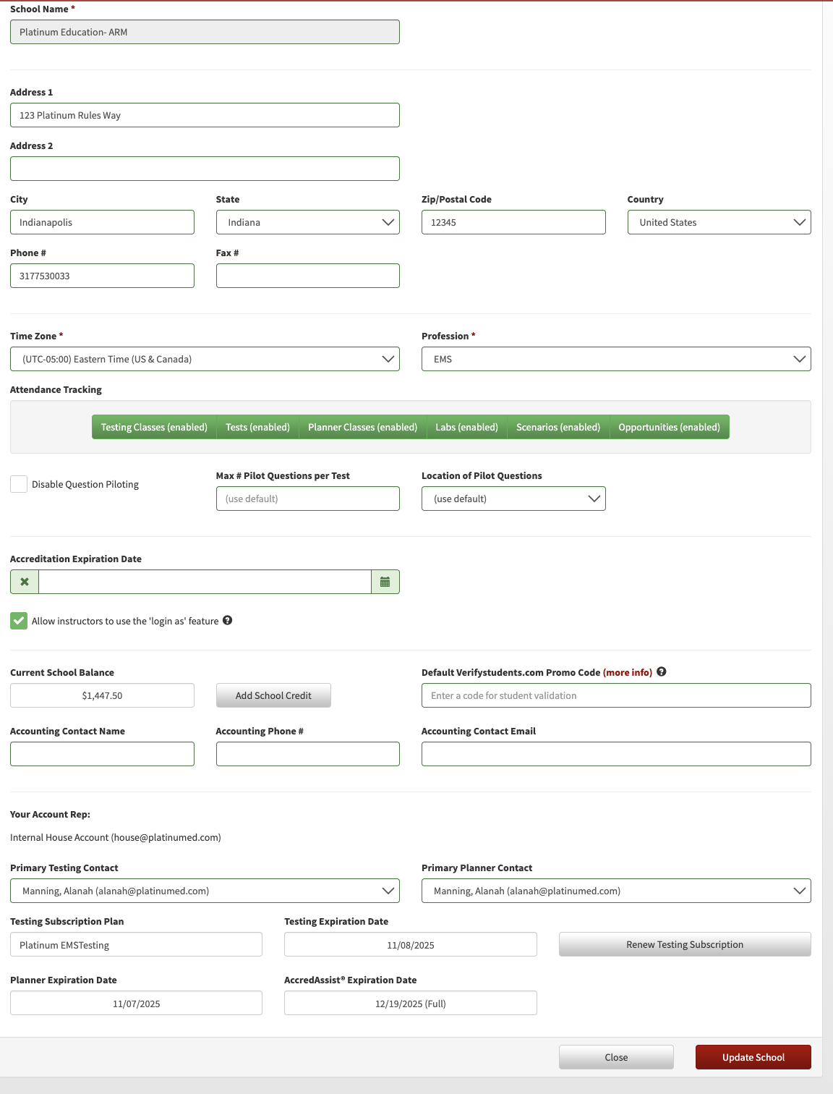This screenshot has height=1094, width=833.
Task: Uncheck Allow instructors 'login as' checkbox
Action: point(19,621)
